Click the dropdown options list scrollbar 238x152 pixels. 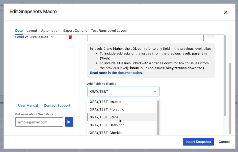(158, 118)
